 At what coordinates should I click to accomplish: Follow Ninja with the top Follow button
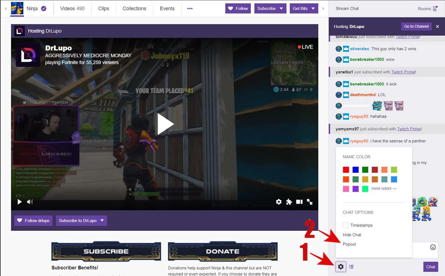click(238, 9)
